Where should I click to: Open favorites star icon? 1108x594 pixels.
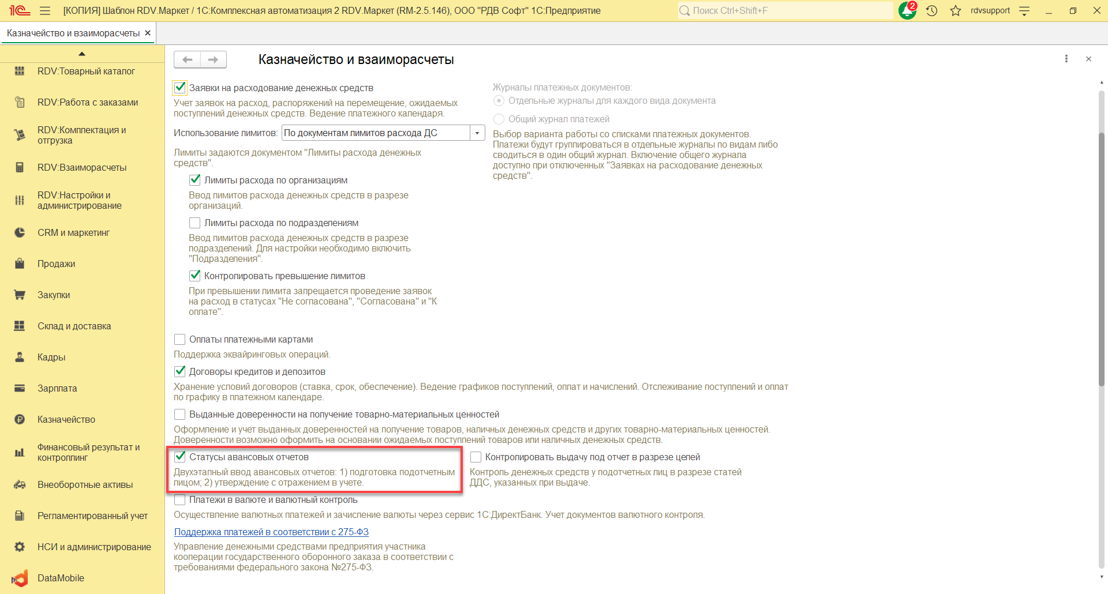(956, 10)
